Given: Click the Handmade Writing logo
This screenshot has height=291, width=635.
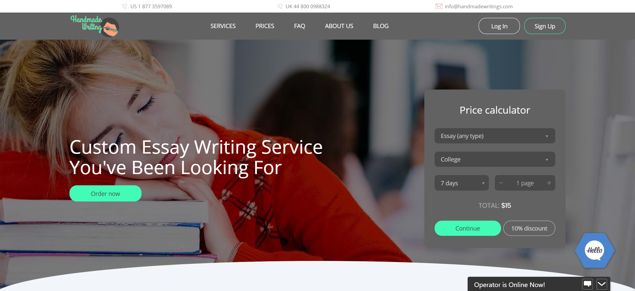Looking at the screenshot, I should 95,26.
